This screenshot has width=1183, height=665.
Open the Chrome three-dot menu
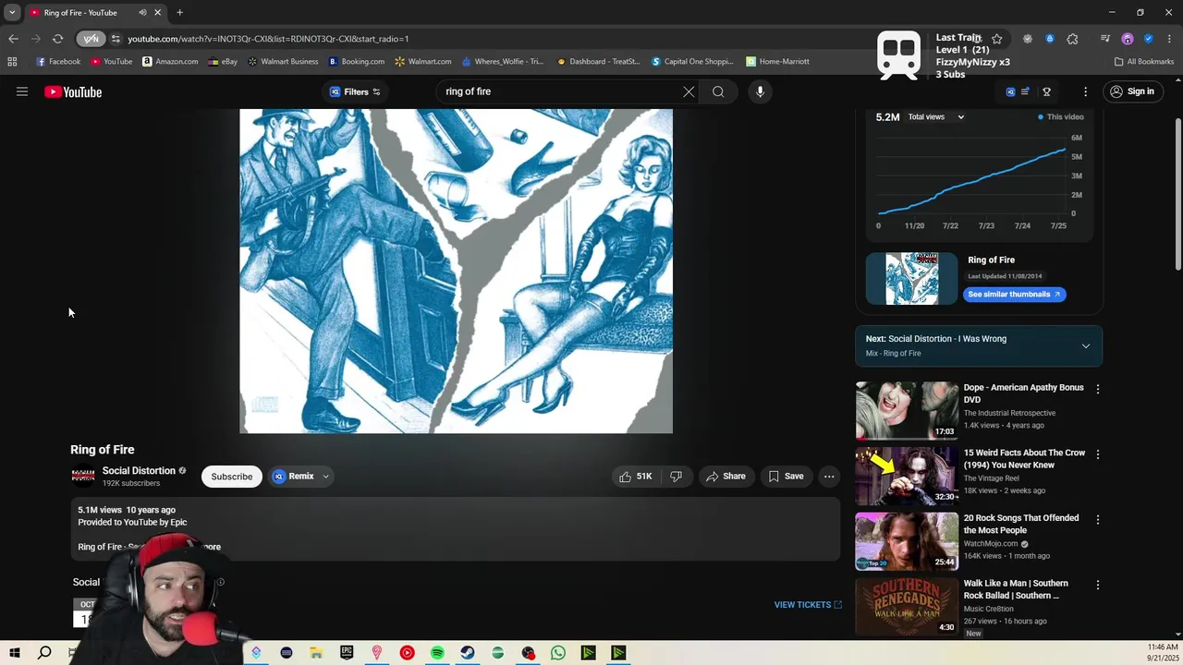[x=1168, y=39]
